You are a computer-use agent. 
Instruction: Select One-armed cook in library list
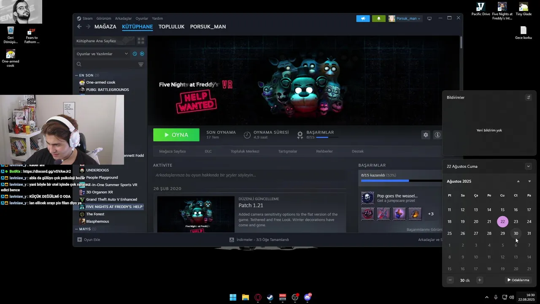coord(100,82)
